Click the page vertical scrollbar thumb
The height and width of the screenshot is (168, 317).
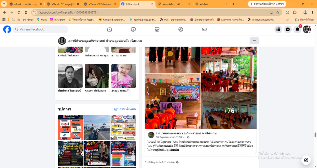pyautogui.click(x=315, y=135)
